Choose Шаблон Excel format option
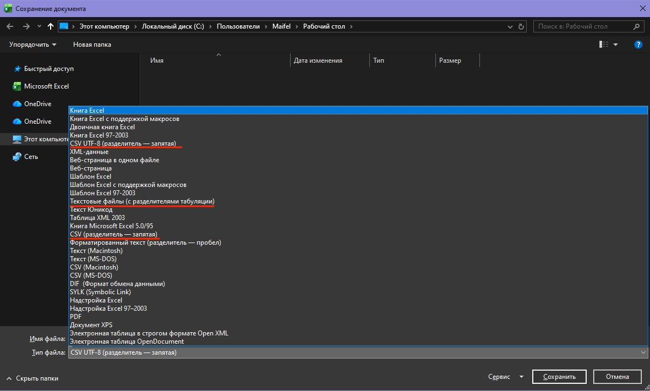 [358, 177]
